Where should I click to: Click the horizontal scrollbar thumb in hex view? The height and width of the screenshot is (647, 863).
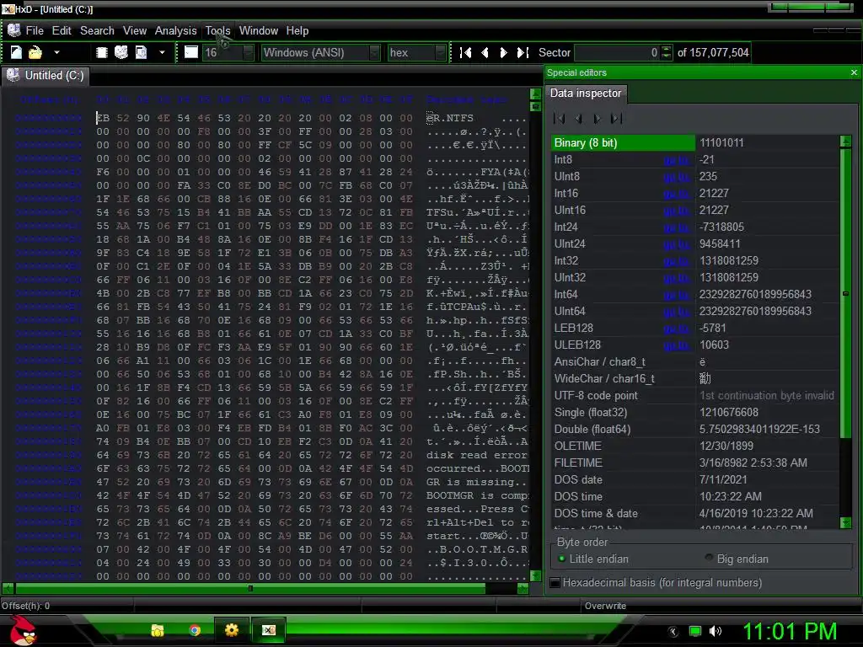tap(250, 589)
